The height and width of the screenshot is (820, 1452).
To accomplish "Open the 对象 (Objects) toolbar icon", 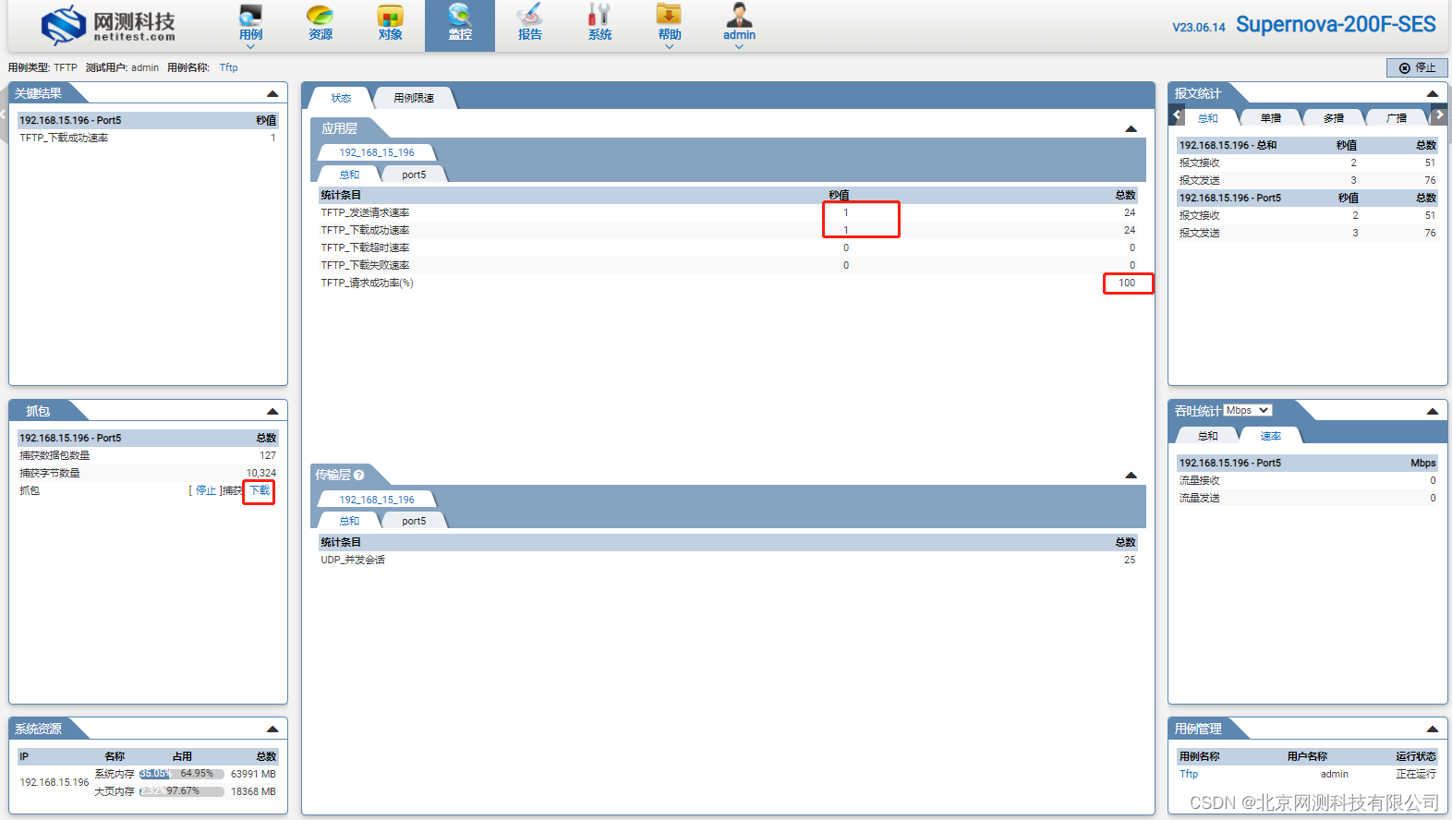I will click(390, 23).
